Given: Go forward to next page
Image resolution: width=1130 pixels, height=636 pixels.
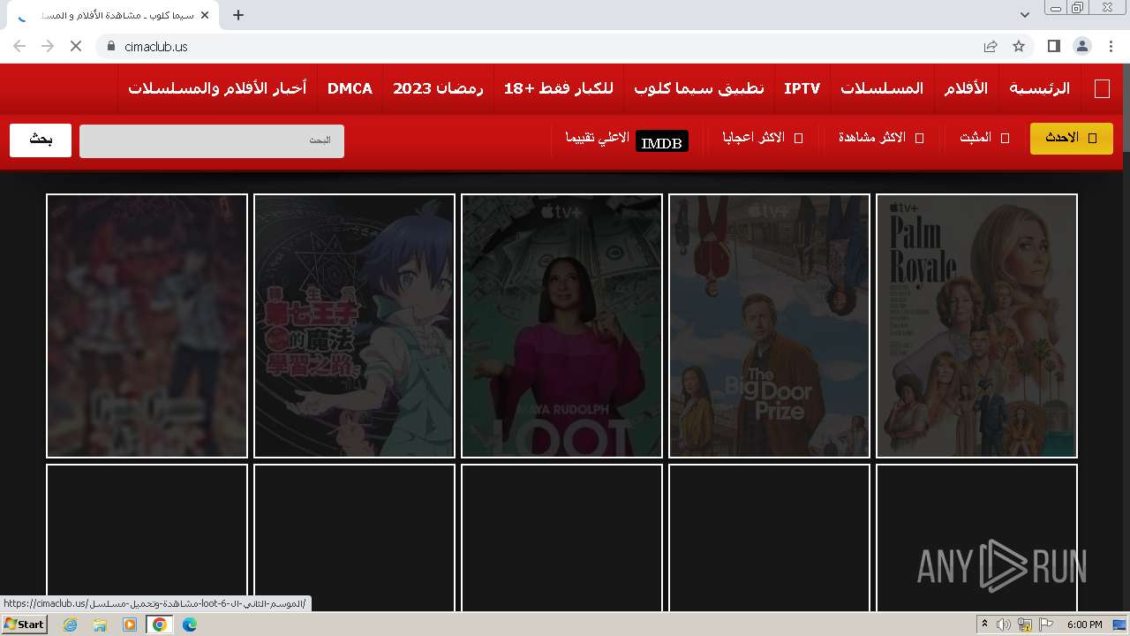Looking at the screenshot, I should point(48,46).
